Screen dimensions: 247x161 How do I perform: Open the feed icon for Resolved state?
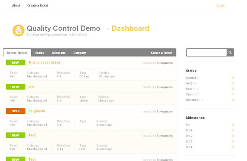click(x=233, y=100)
